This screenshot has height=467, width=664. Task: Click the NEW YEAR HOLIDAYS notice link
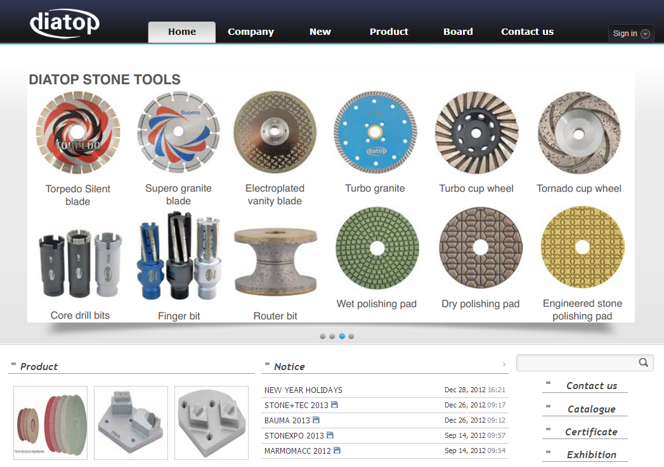click(303, 390)
